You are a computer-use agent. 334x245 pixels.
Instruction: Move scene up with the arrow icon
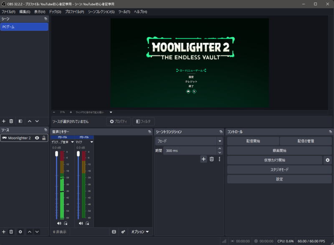click(x=30, y=121)
